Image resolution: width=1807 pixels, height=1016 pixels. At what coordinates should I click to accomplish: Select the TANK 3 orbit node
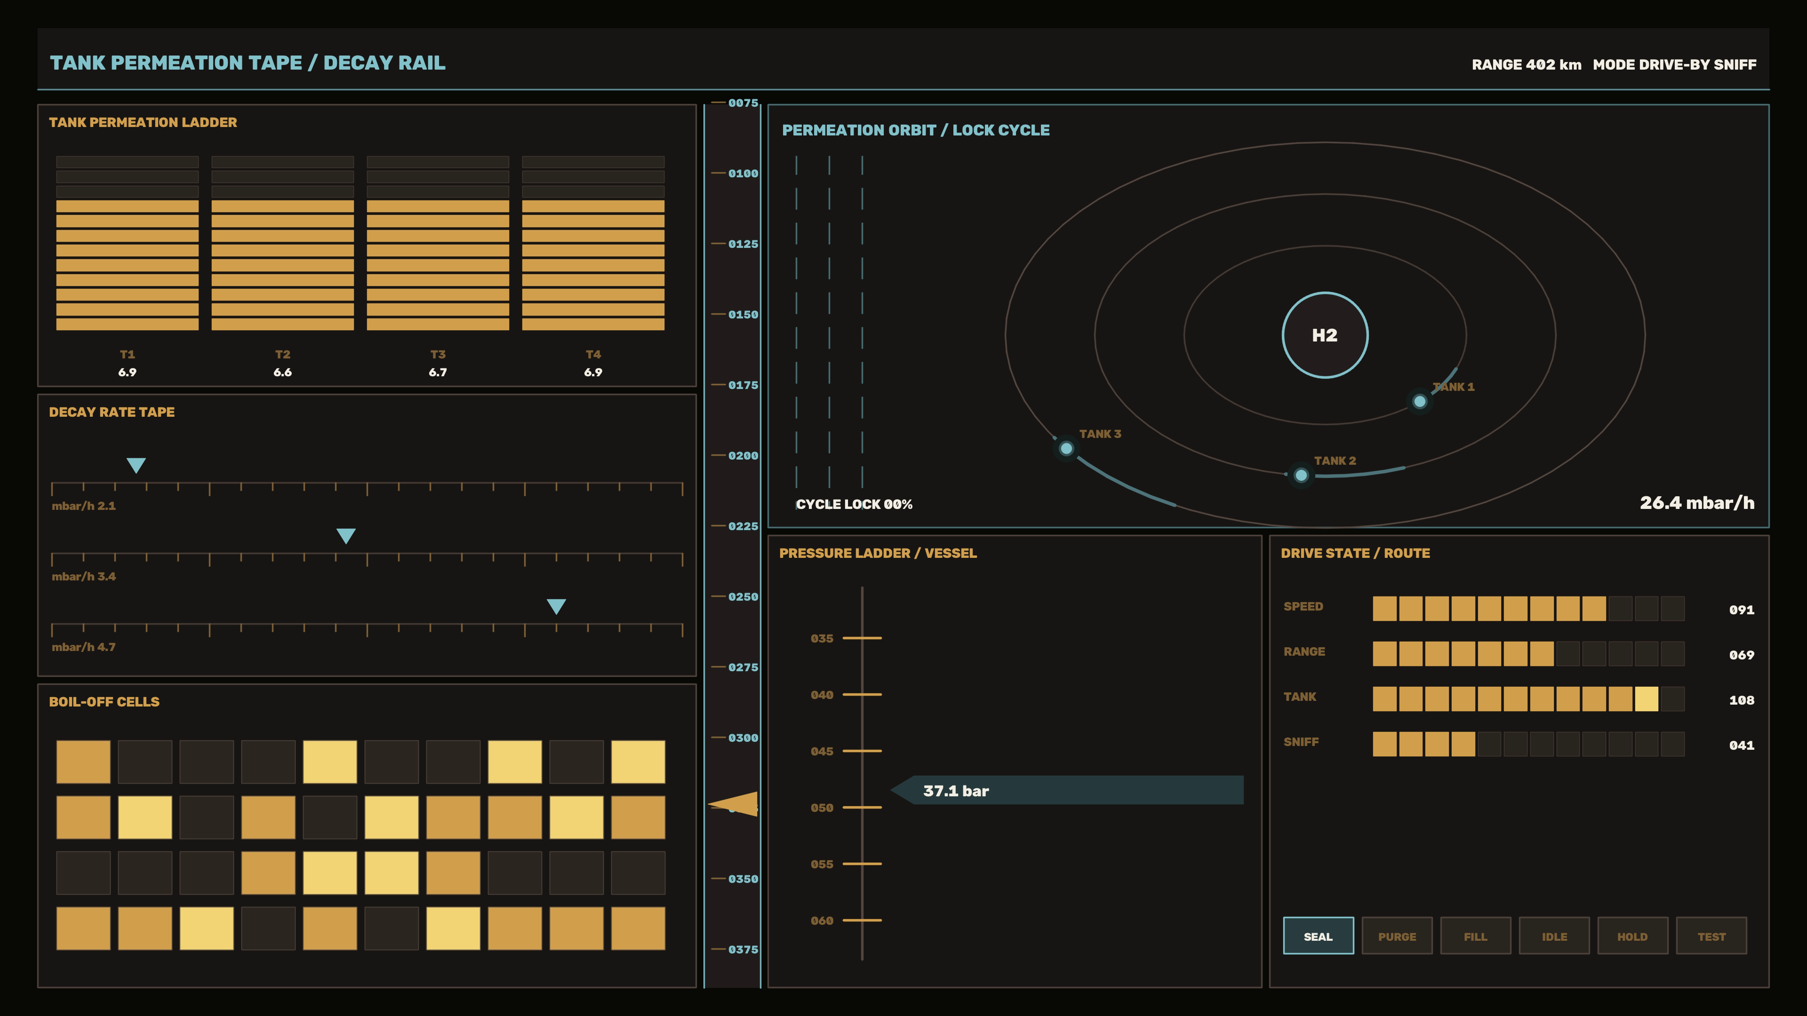(1065, 449)
